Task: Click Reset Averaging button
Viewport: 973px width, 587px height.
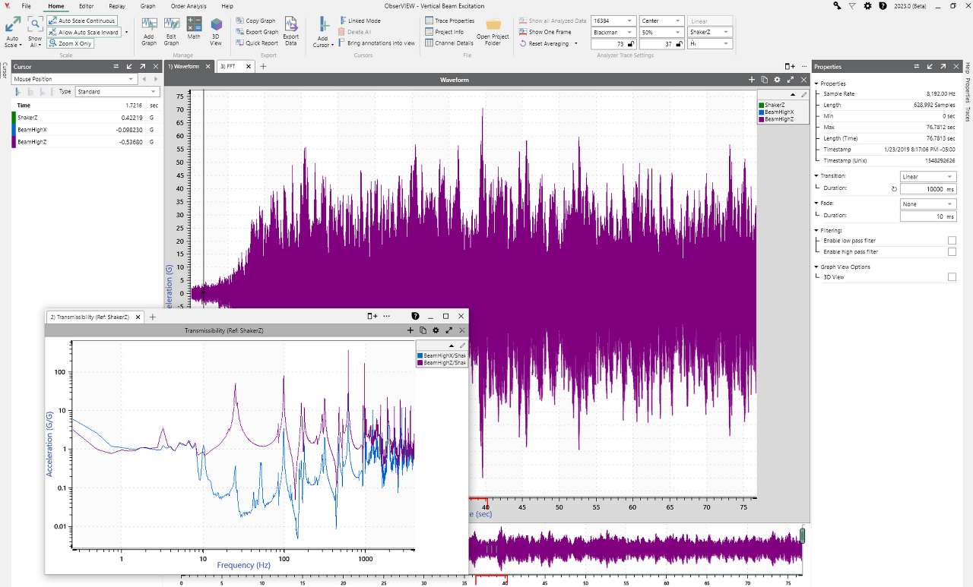Action: pyautogui.click(x=544, y=43)
